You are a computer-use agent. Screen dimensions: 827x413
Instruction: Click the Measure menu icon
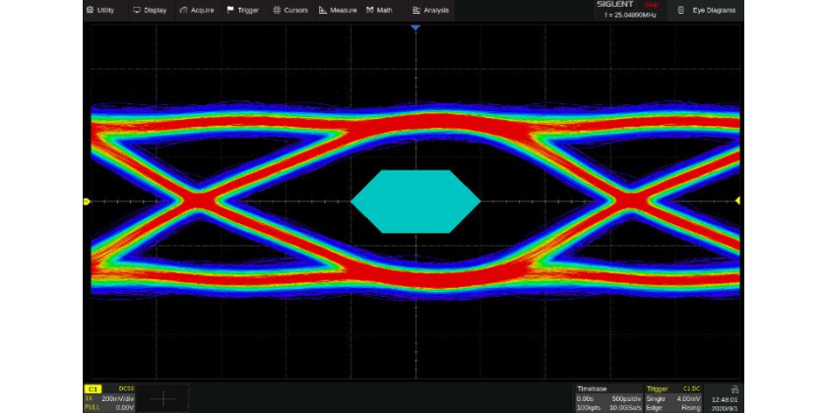323,10
